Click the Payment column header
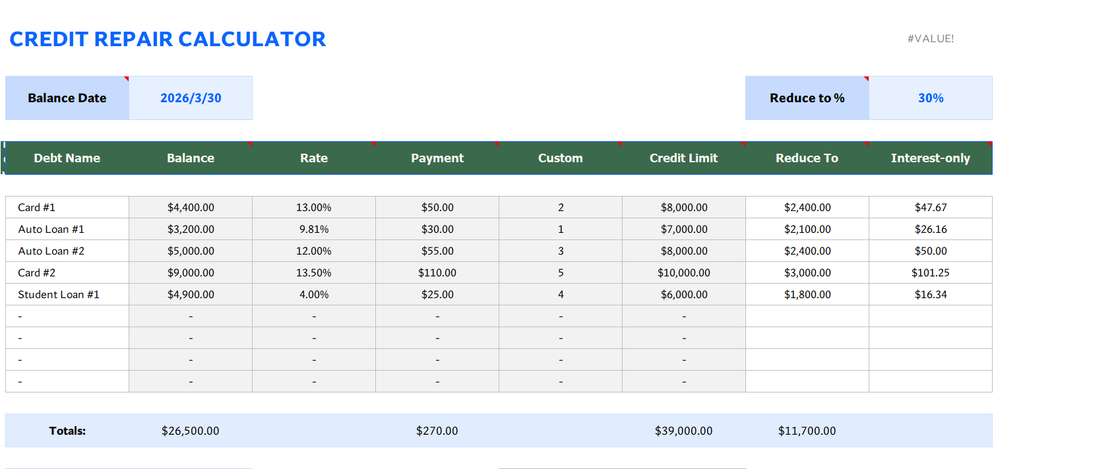The image size is (1116, 469). tap(437, 158)
